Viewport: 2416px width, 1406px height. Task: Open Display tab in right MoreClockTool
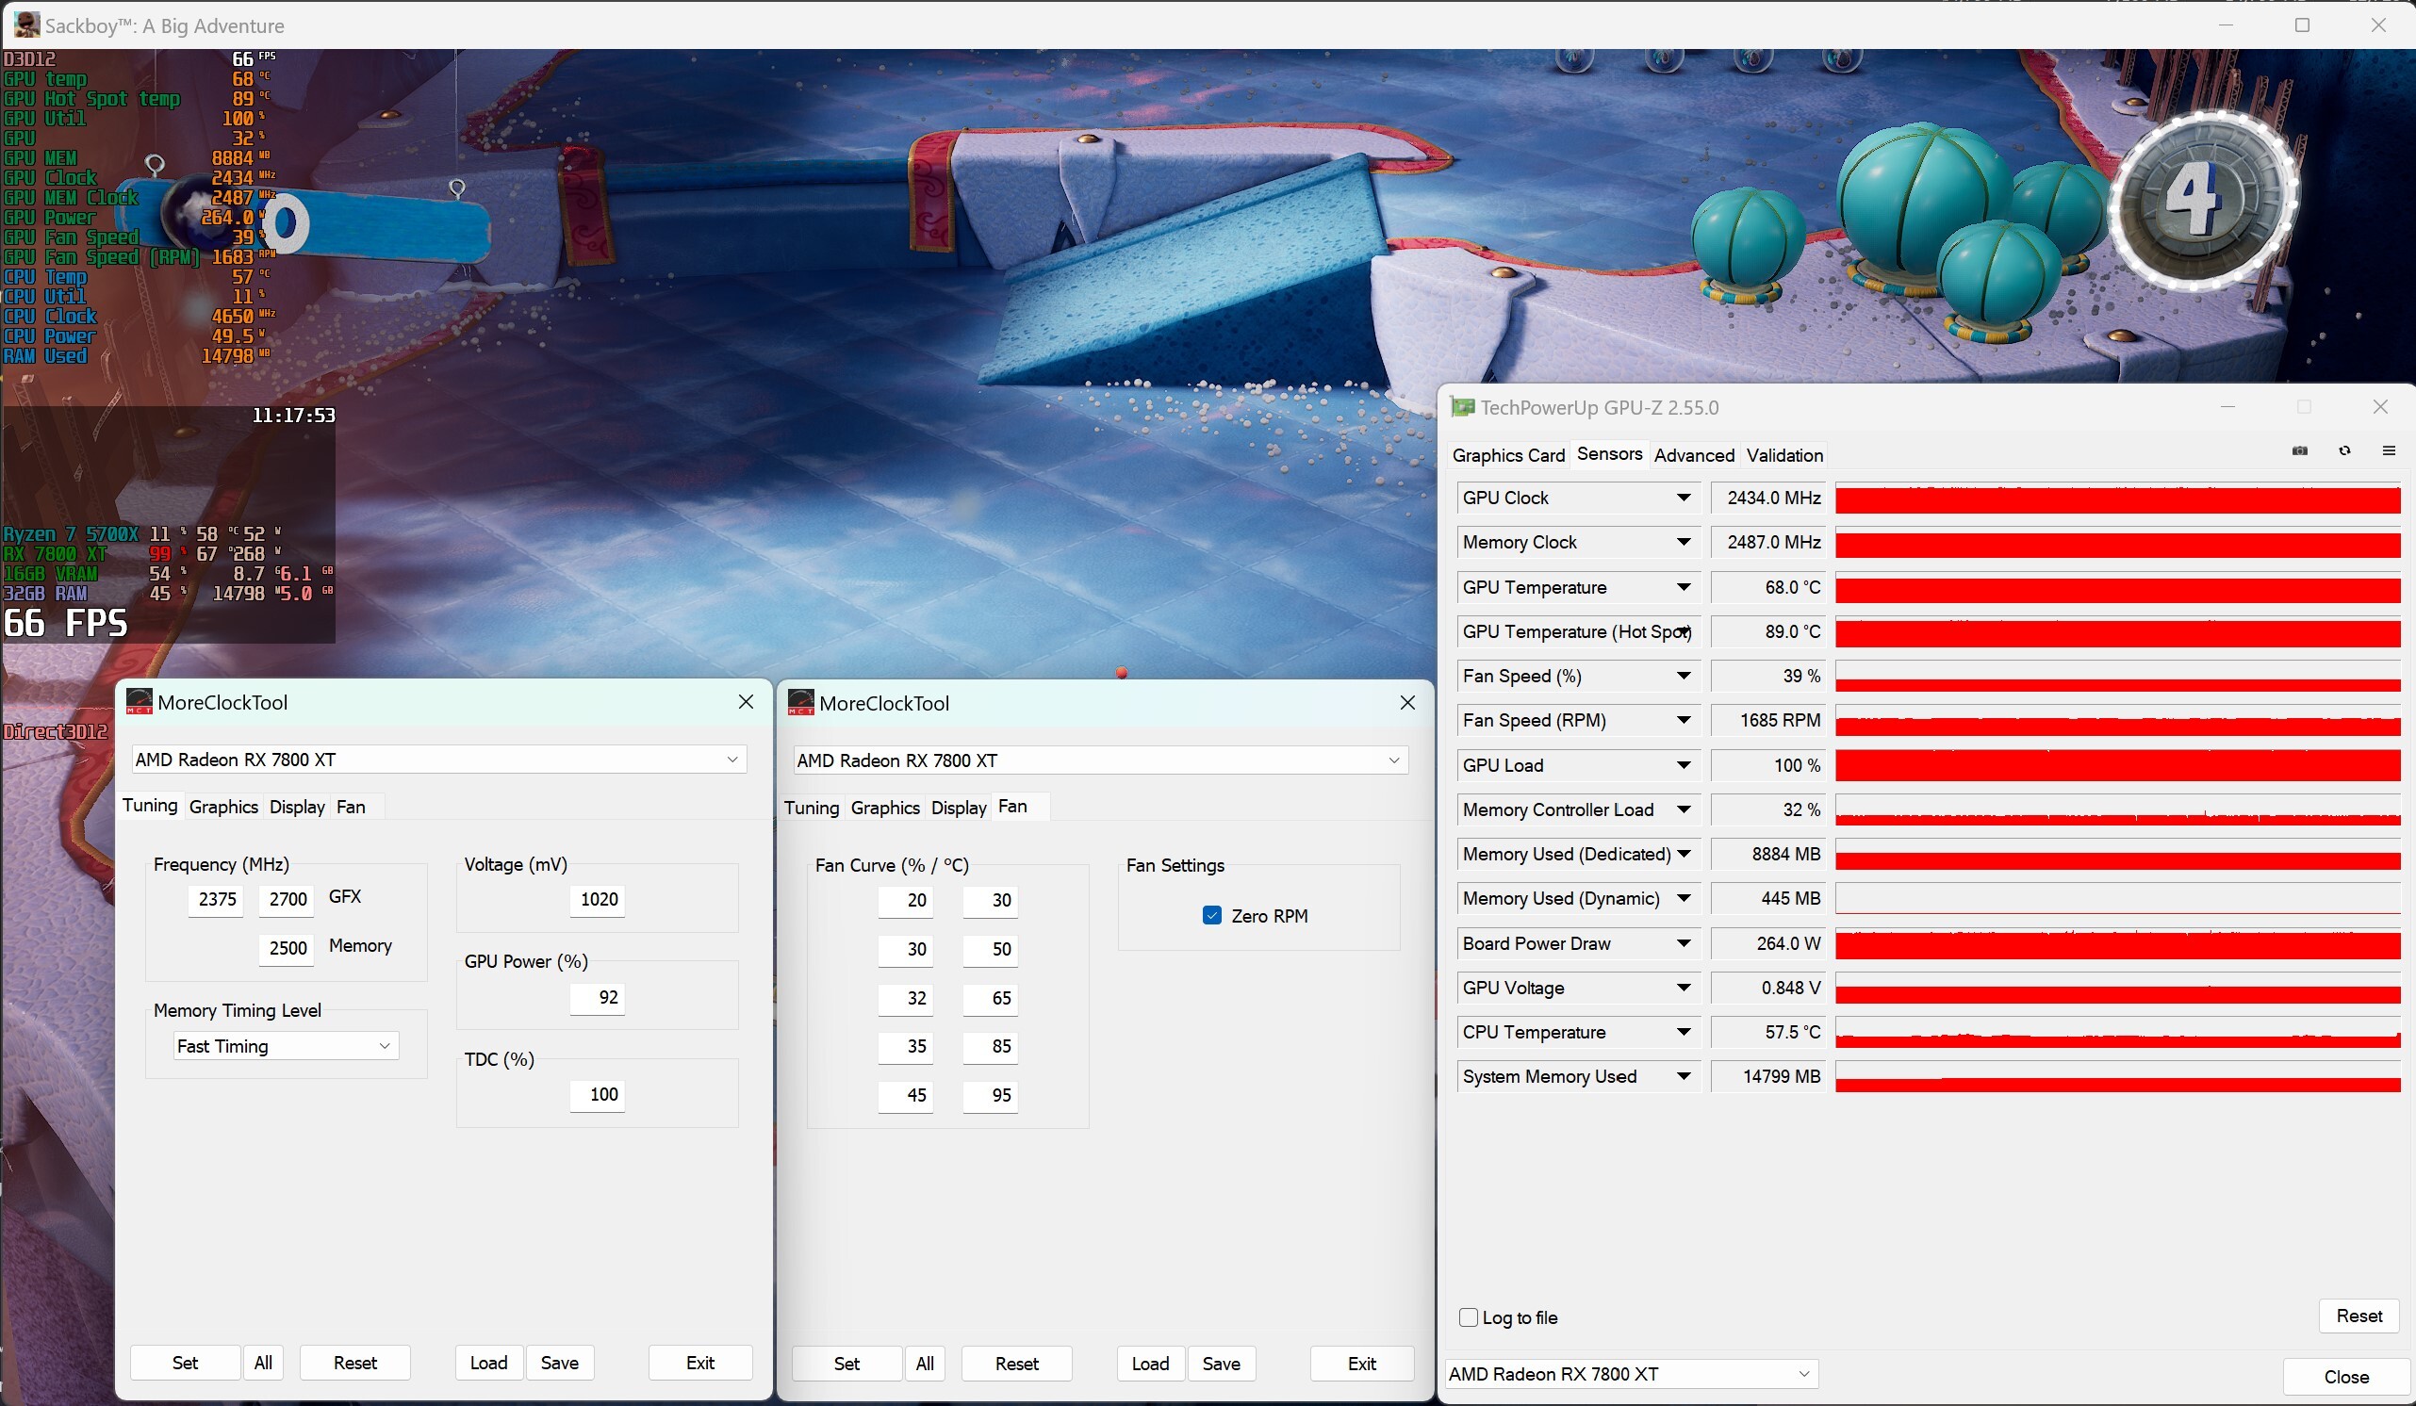959,808
